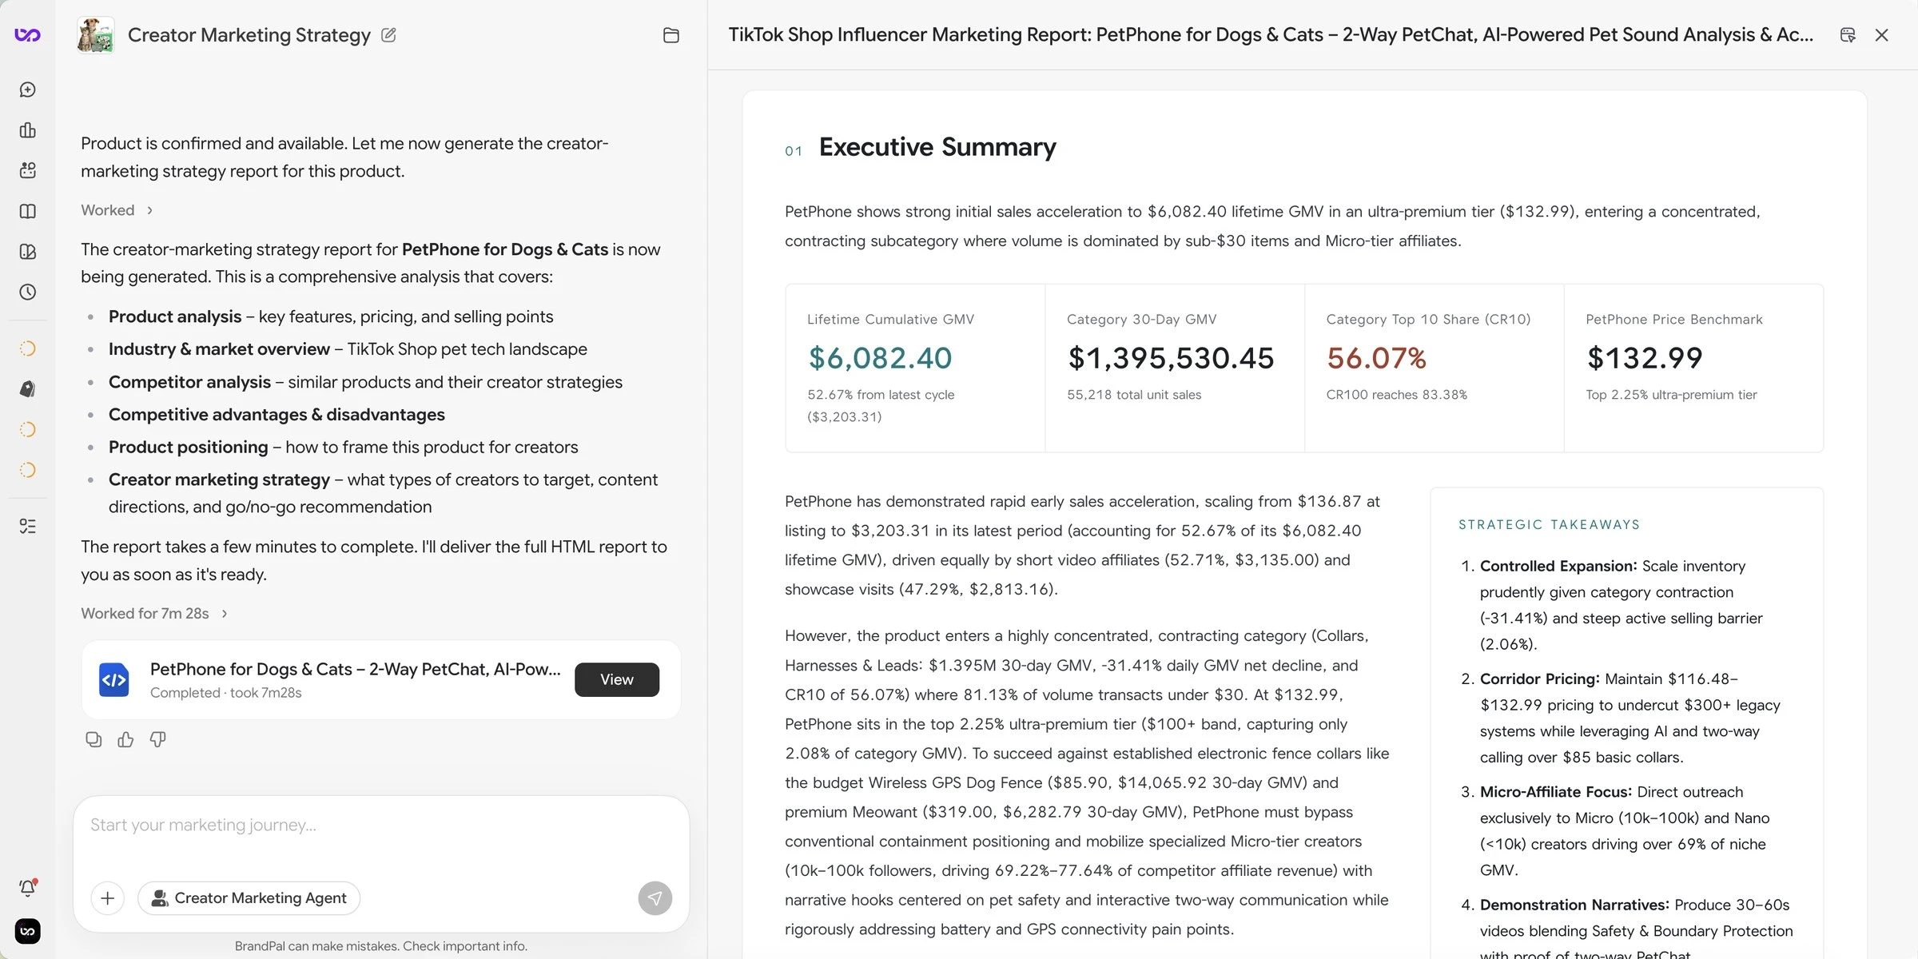The height and width of the screenshot is (959, 1918).
Task: Click the 56.07% top 10 share value
Action: click(1376, 358)
